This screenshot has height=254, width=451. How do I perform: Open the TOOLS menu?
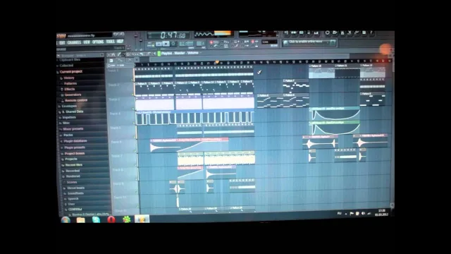point(110,42)
